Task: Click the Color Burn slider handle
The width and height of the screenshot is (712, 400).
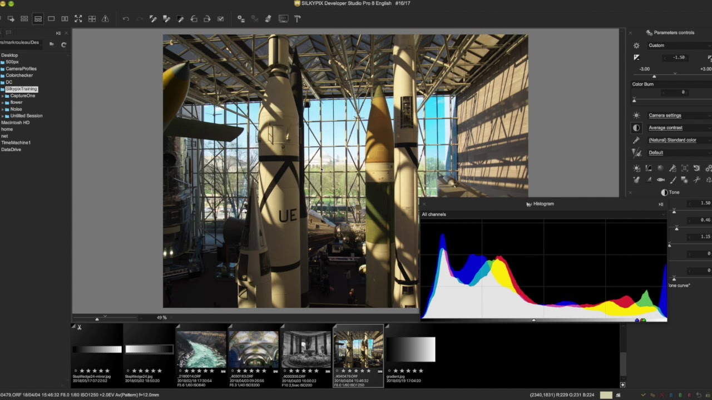Action: [x=634, y=100]
